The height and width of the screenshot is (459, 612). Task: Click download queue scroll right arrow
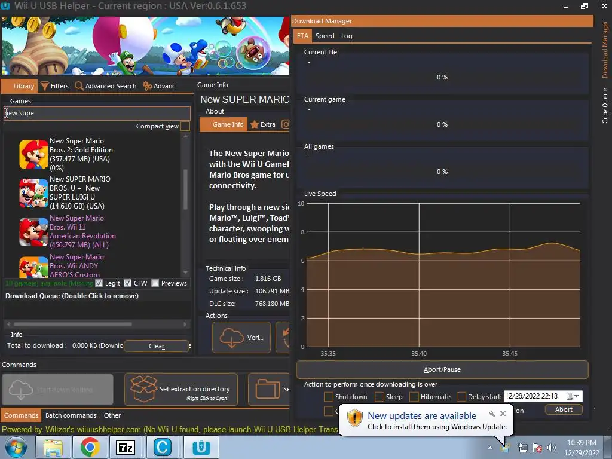[x=185, y=324]
